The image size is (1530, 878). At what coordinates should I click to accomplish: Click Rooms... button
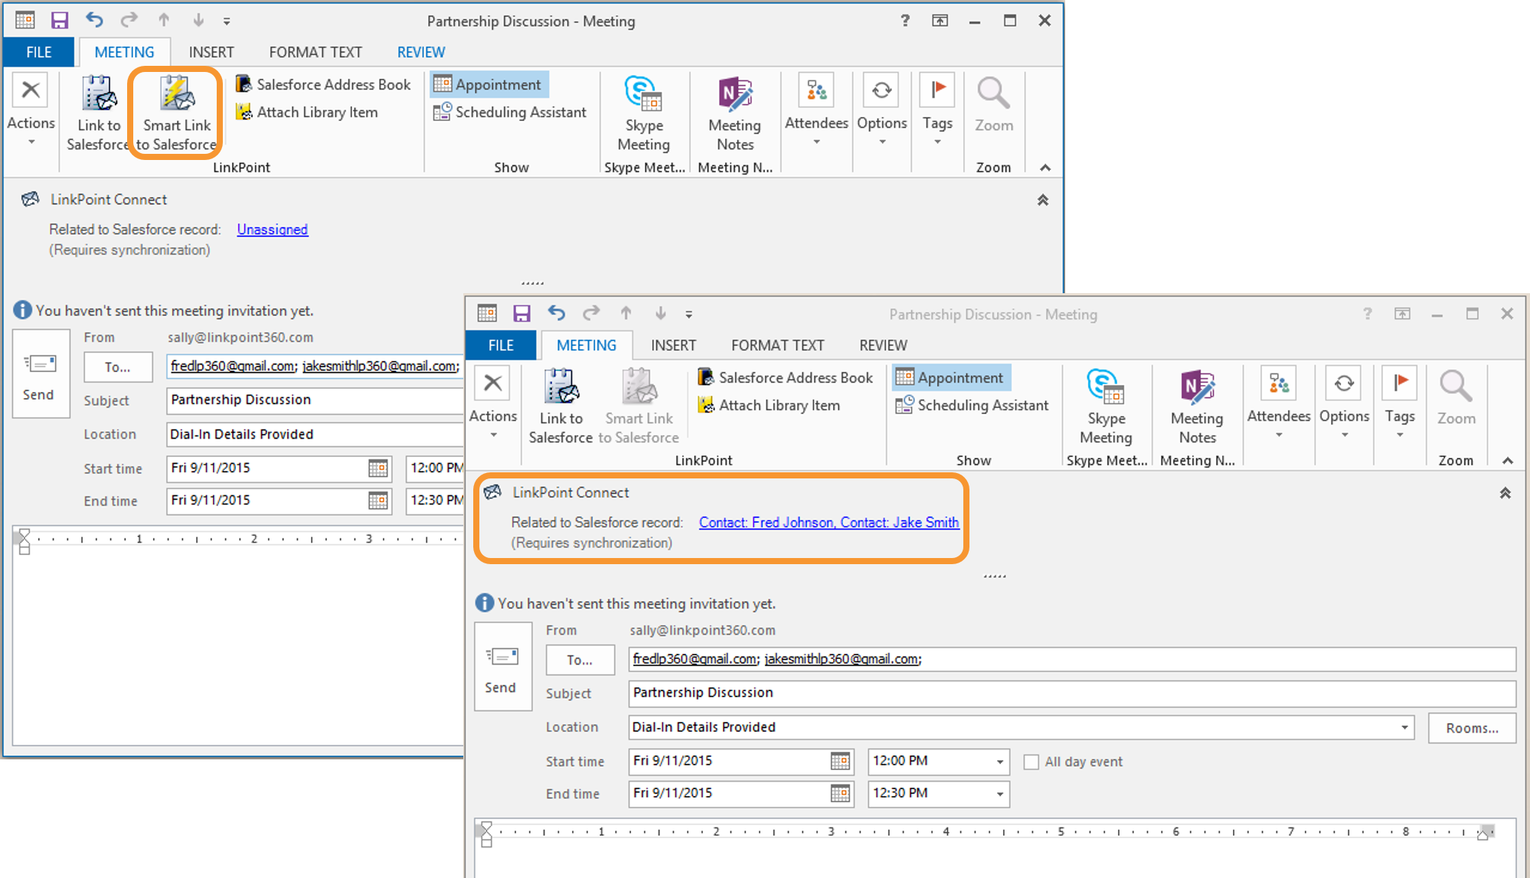[x=1472, y=728]
